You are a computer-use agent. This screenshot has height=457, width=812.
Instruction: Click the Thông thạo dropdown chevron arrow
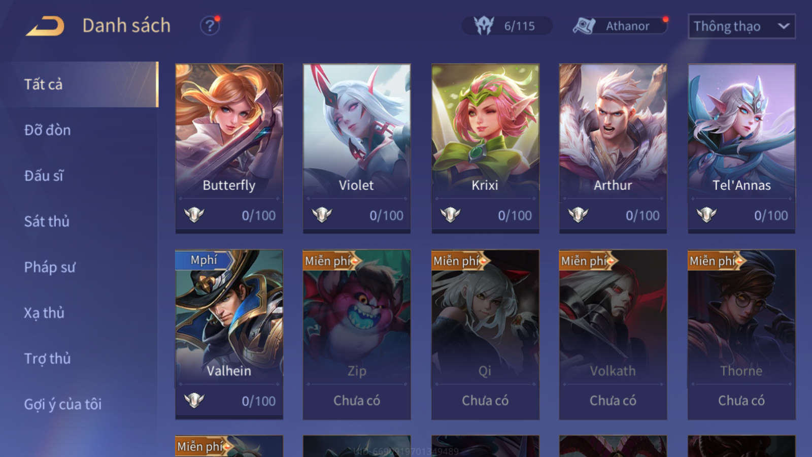pyautogui.click(x=784, y=26)
